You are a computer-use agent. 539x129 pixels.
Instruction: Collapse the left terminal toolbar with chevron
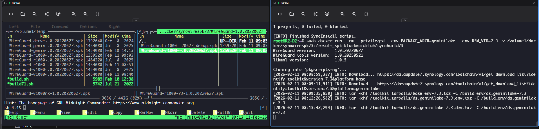136,20
